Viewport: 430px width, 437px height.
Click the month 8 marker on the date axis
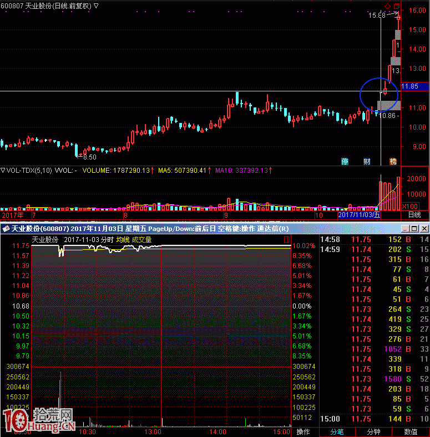(125, 215)
